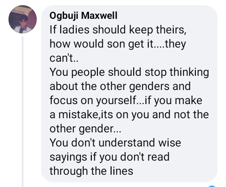
Task: Click the word 'Ogbuji' in the commenter name
Action: pos(64,16)
